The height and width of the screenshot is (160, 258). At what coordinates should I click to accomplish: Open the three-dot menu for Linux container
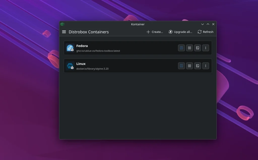point(206,66)
